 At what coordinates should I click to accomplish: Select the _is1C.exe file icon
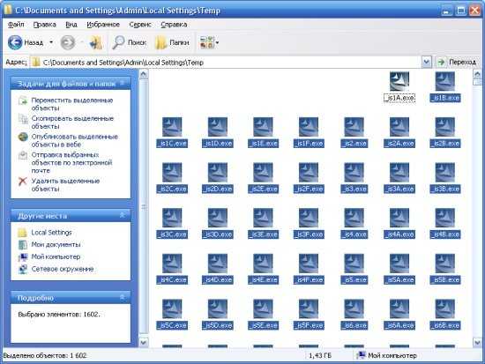172,127
